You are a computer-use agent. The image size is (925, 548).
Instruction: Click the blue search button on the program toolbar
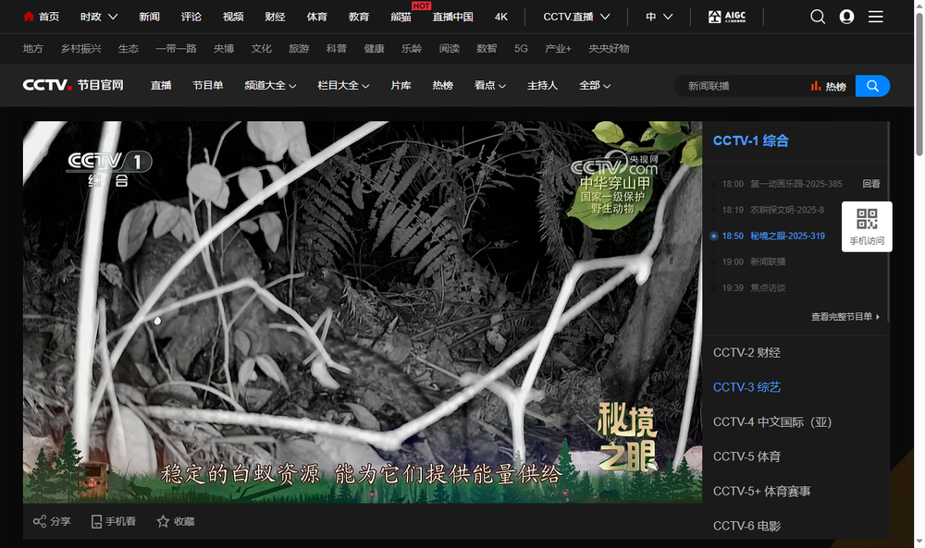pos(871,85)
